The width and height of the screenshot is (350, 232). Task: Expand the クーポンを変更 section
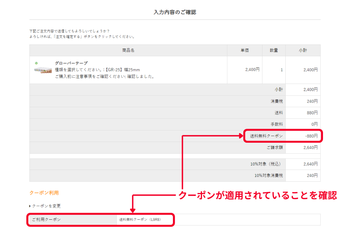tap(45, 206)
